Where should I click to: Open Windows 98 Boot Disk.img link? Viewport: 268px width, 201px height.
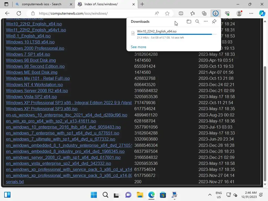click(31, 60)
